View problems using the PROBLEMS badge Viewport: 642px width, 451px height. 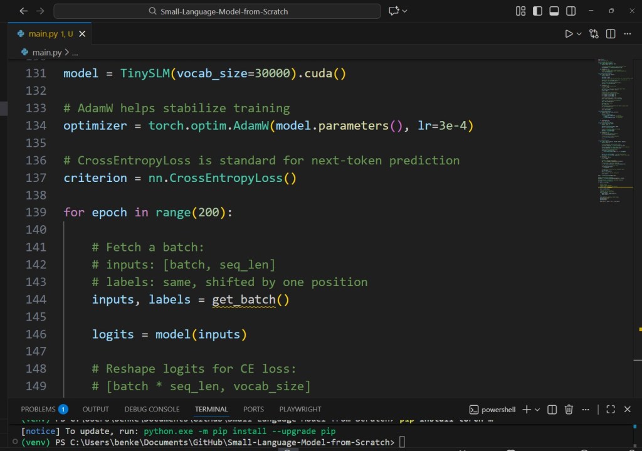click(63, 408)
